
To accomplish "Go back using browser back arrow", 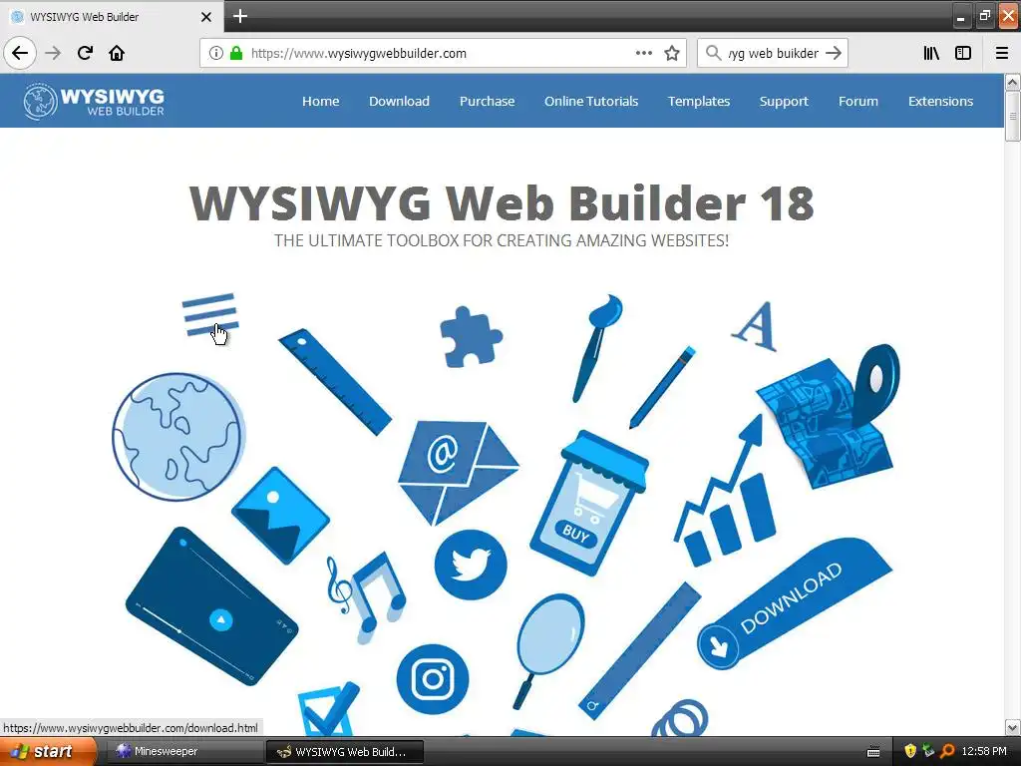I will pyautogui.click(x=20, y=53).
